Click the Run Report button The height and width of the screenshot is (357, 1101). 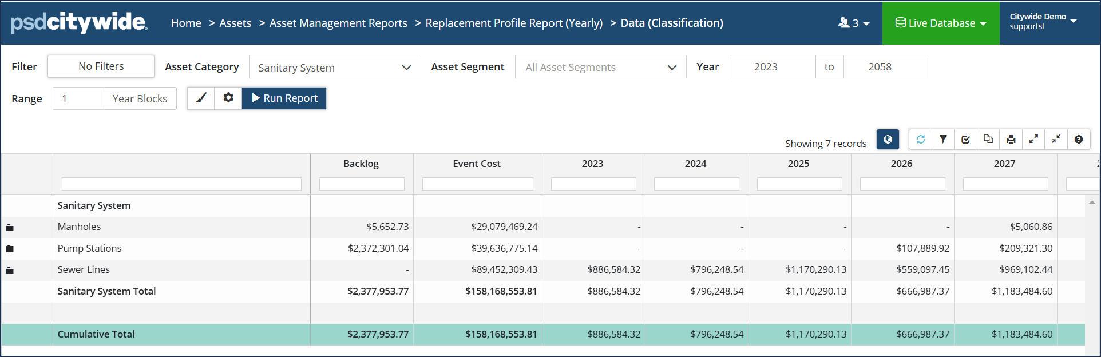pos(284,98)
